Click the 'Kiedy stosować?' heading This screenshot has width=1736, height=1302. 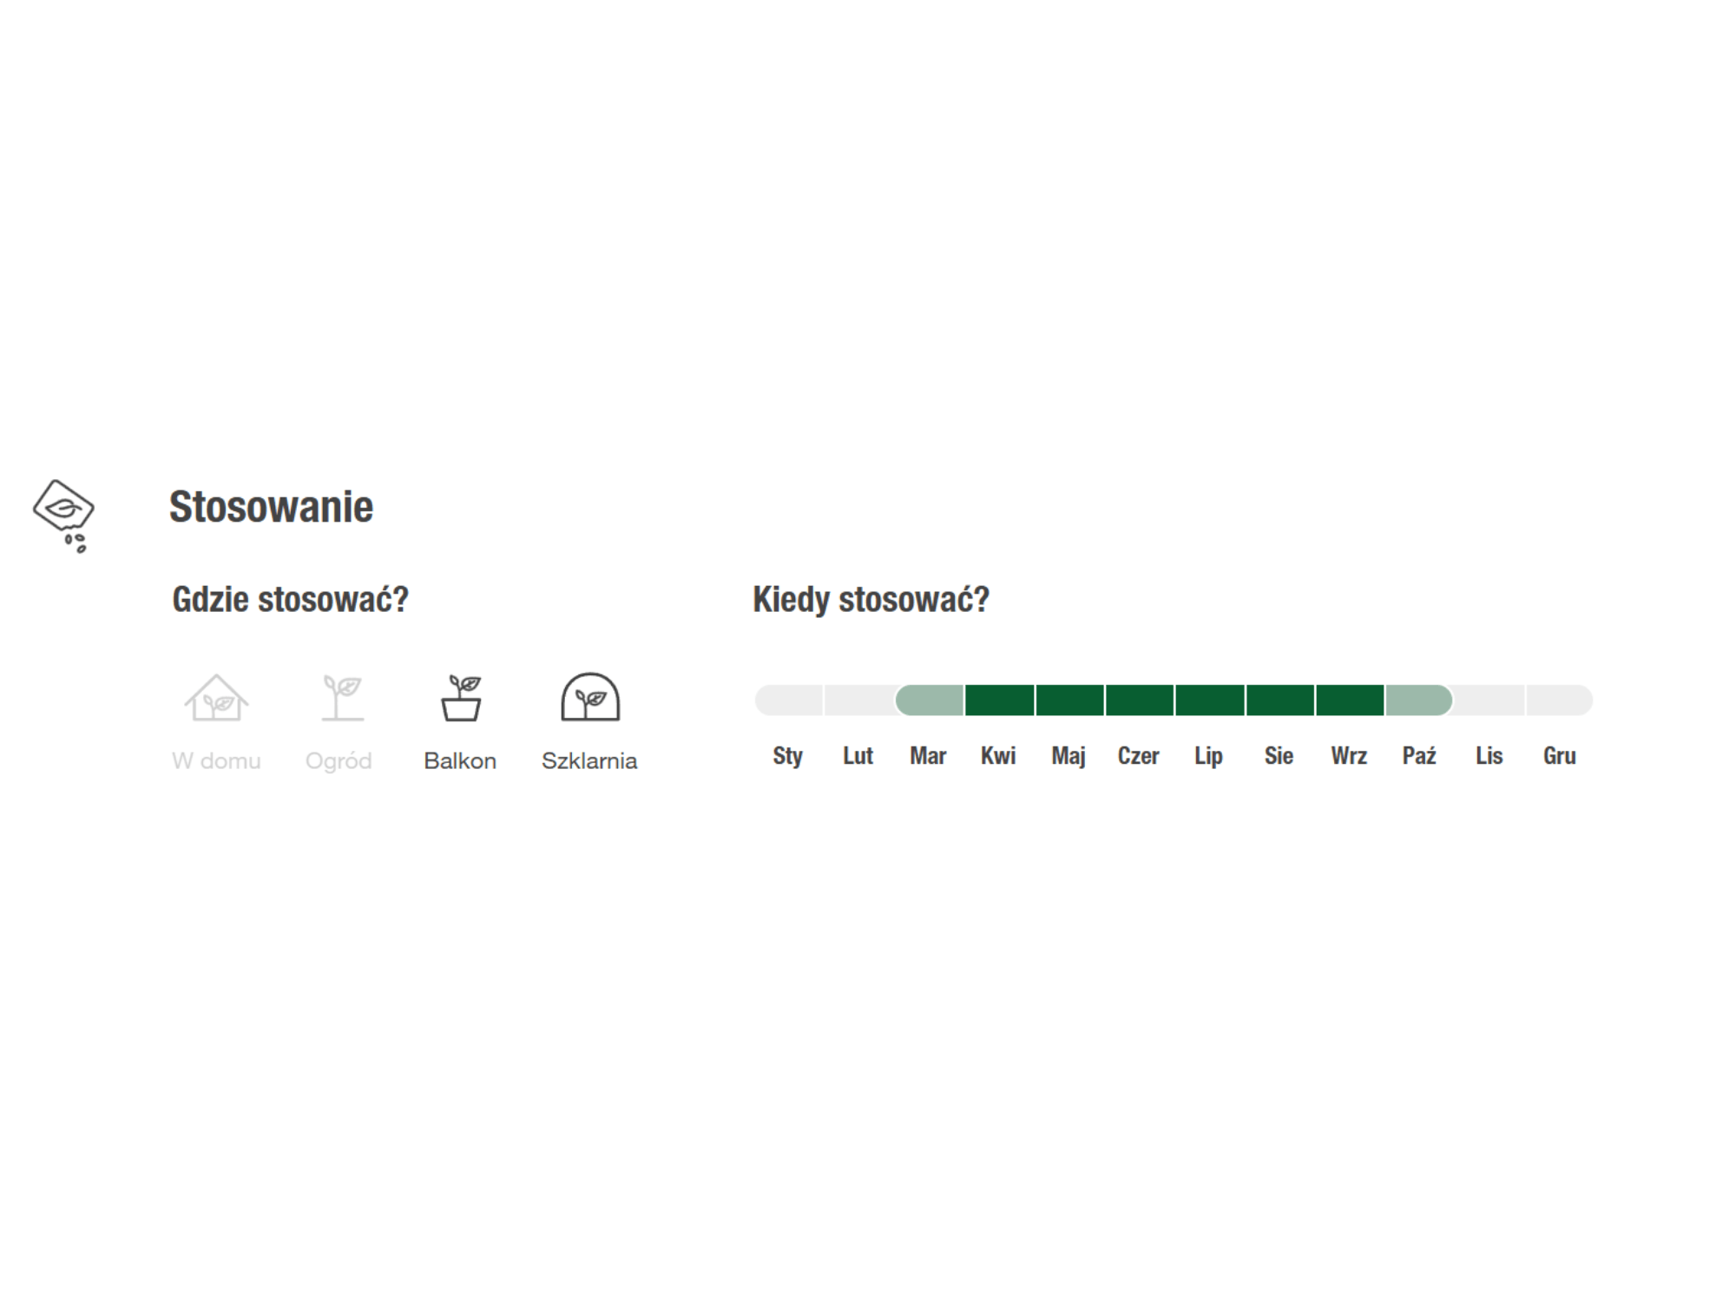pos(871,600)
